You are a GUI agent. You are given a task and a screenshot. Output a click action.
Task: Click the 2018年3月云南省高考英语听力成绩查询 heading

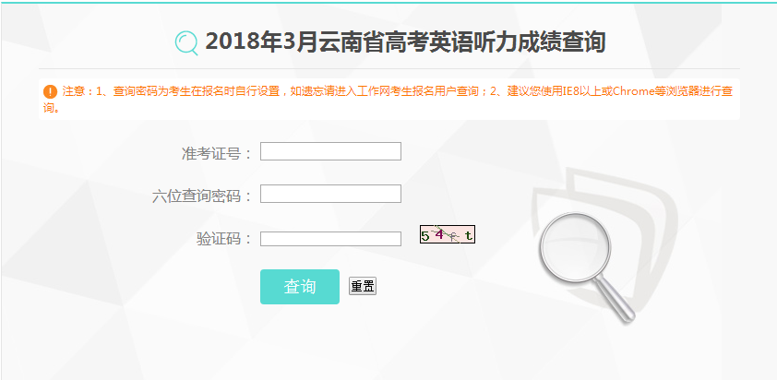405,42
